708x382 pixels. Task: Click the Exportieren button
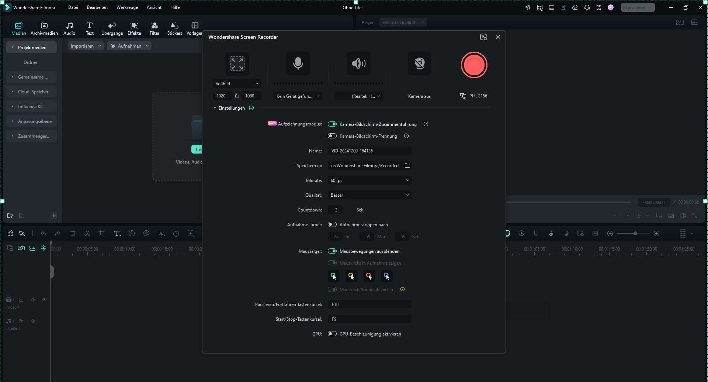(x=638, y=7)
